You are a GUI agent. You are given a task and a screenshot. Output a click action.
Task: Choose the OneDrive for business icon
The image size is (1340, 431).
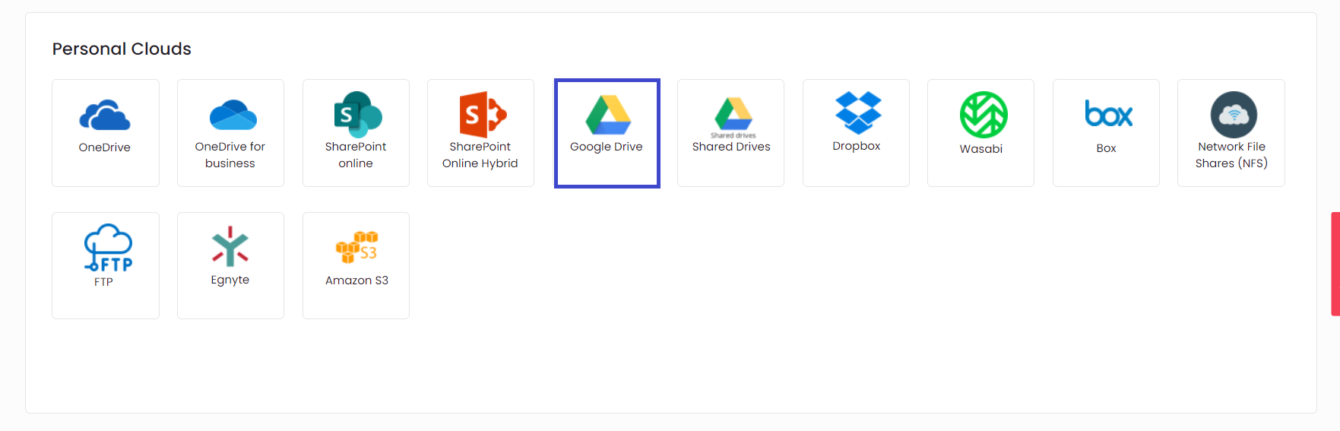tap(233, 115)
